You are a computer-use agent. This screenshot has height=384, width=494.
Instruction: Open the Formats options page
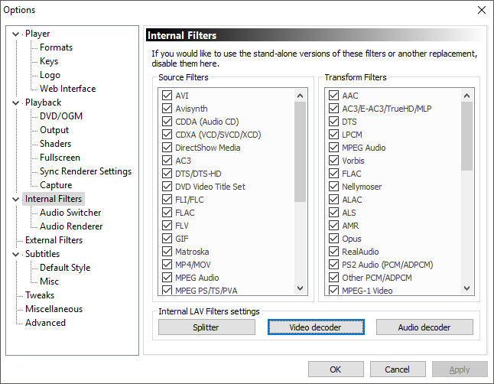[x=56, y=47]
